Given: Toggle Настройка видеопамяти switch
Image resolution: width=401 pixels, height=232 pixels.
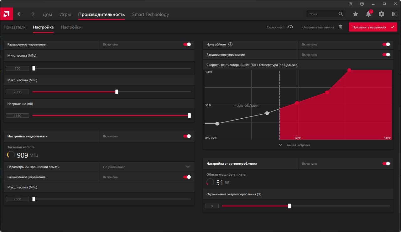Looking at the screenshot, I should click(187, 136).
